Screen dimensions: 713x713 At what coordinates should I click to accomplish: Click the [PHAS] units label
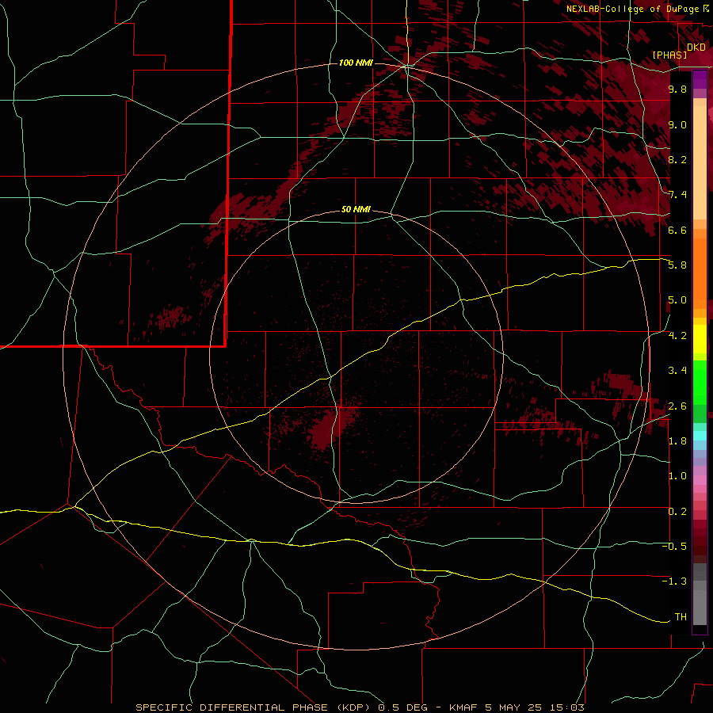tap(669, 55)
